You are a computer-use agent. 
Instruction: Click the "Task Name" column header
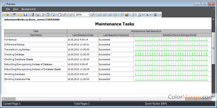click(36, 35)
